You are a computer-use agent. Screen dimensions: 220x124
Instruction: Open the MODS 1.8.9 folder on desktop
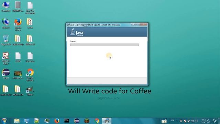(x=18, y=90)
